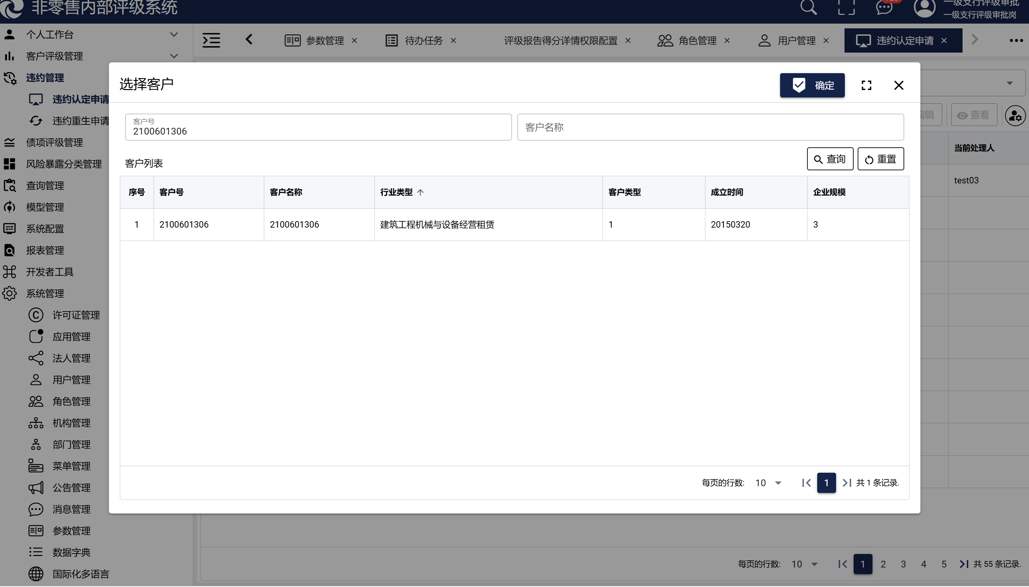
Task: Click the user settings icon near 查看
Action: [x=1015, y=116]
